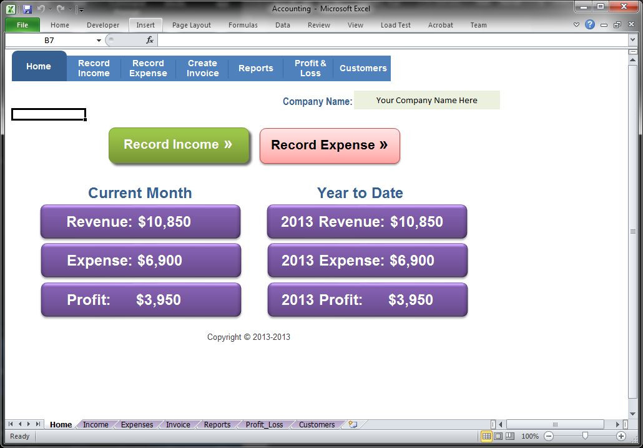Switch to Normal view icon
The width and height of the screenshot is (643, 448).
coord(486,436)
